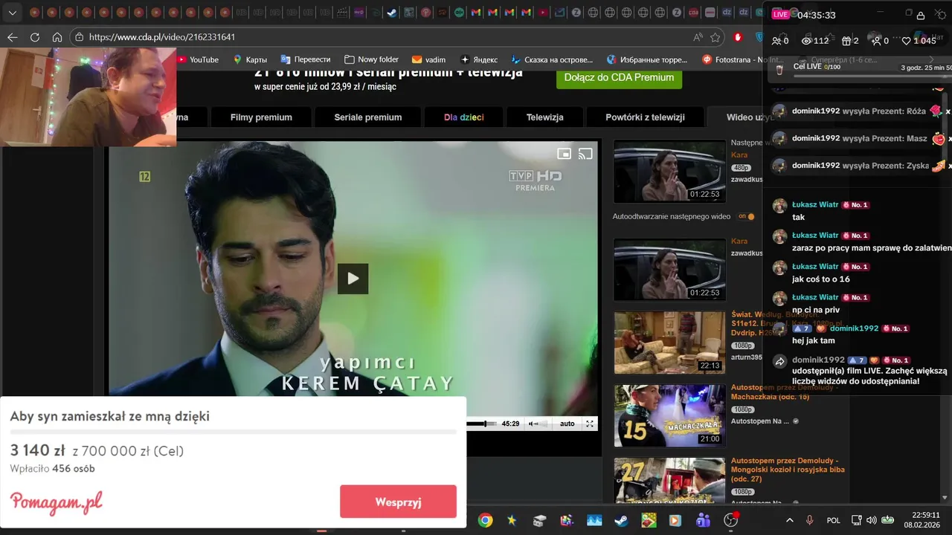This screenshot has width=952, height=535.
Task: Open the auto quality selector
Action: (567, 424)
